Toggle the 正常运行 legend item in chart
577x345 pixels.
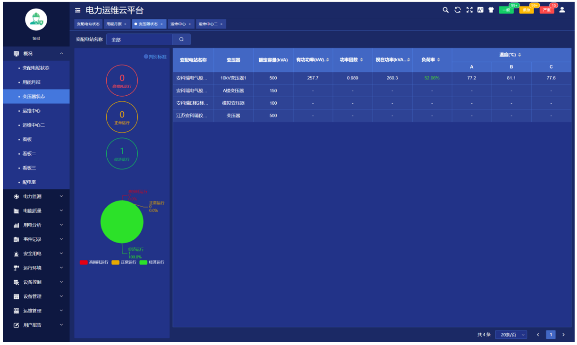[123, 262]
